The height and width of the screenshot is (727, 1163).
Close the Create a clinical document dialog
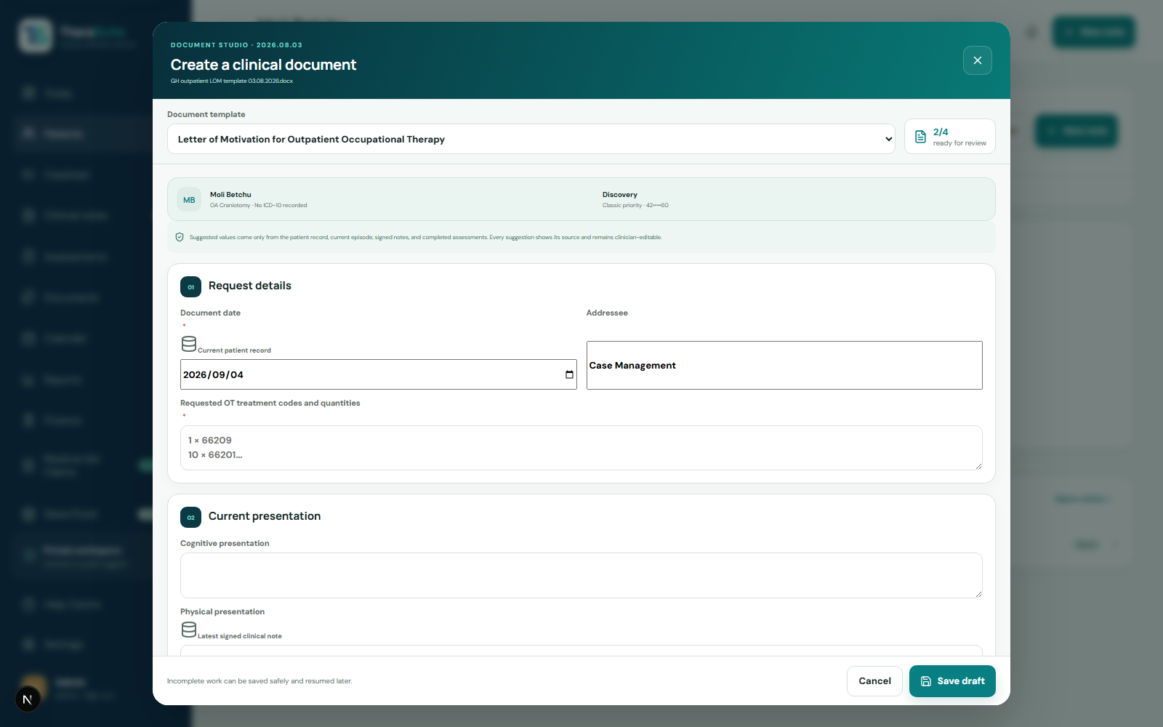977,60
